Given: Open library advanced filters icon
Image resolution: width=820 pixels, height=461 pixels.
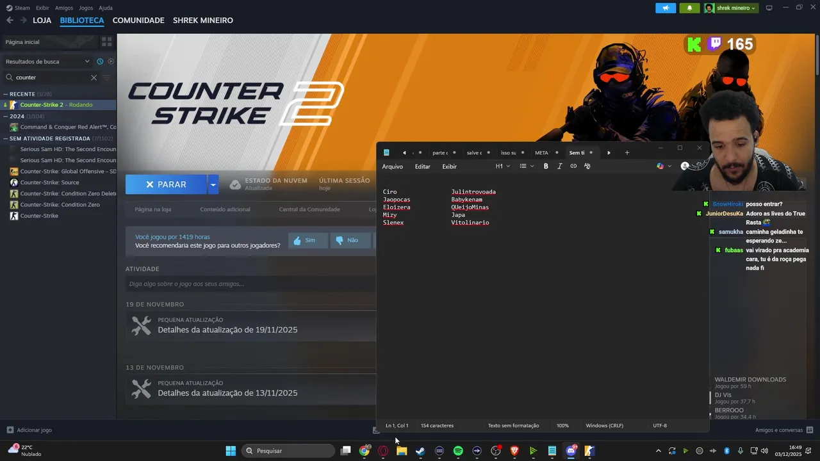Looking at the screenshot, I should pos(107,77).
